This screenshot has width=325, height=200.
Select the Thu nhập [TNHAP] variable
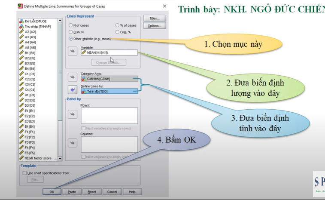(x=36, y=26)
